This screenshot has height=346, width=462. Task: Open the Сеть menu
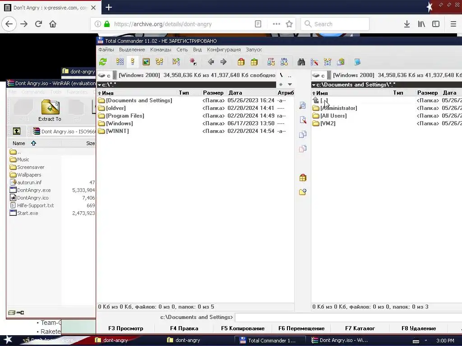(182, 50)
